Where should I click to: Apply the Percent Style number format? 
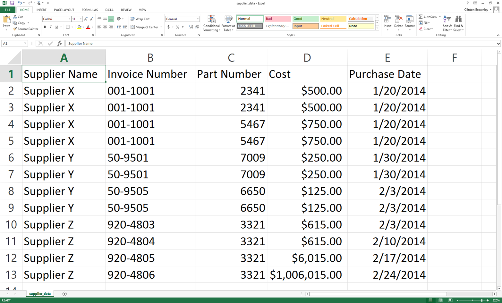[x=177, y=27]
